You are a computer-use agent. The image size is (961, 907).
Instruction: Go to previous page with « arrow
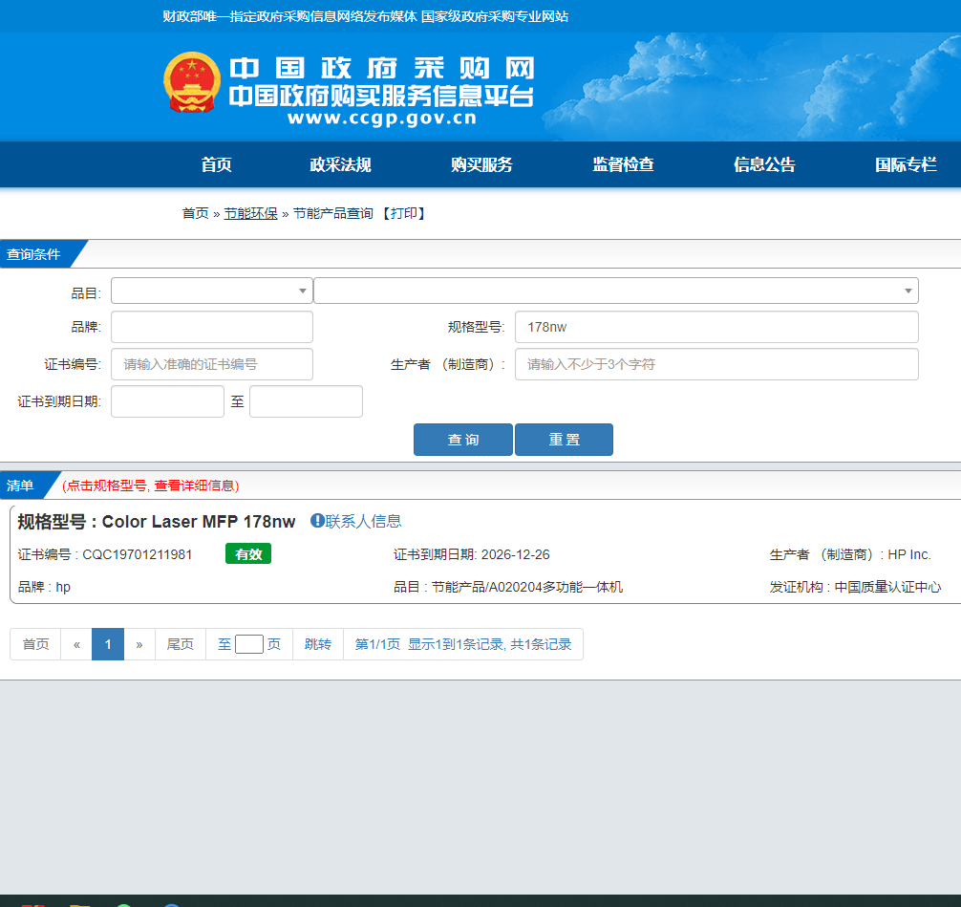tap(76, 644)
